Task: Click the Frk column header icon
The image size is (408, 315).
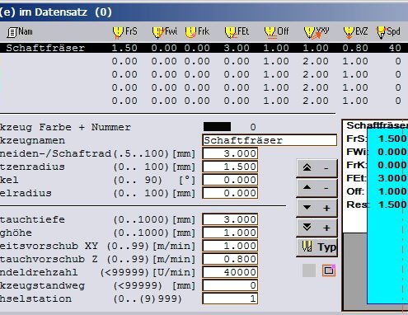Action: pos(190,32)
